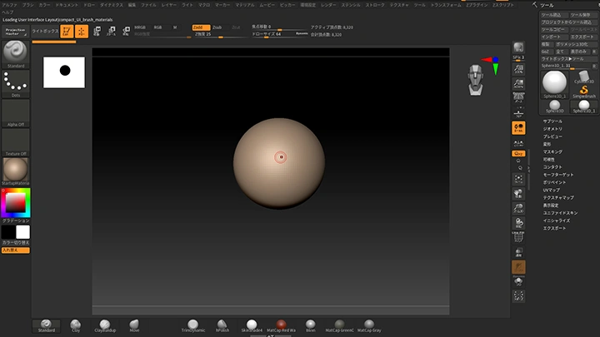
Task: Pick a color in the color picker square
Action: pos(15,203)
